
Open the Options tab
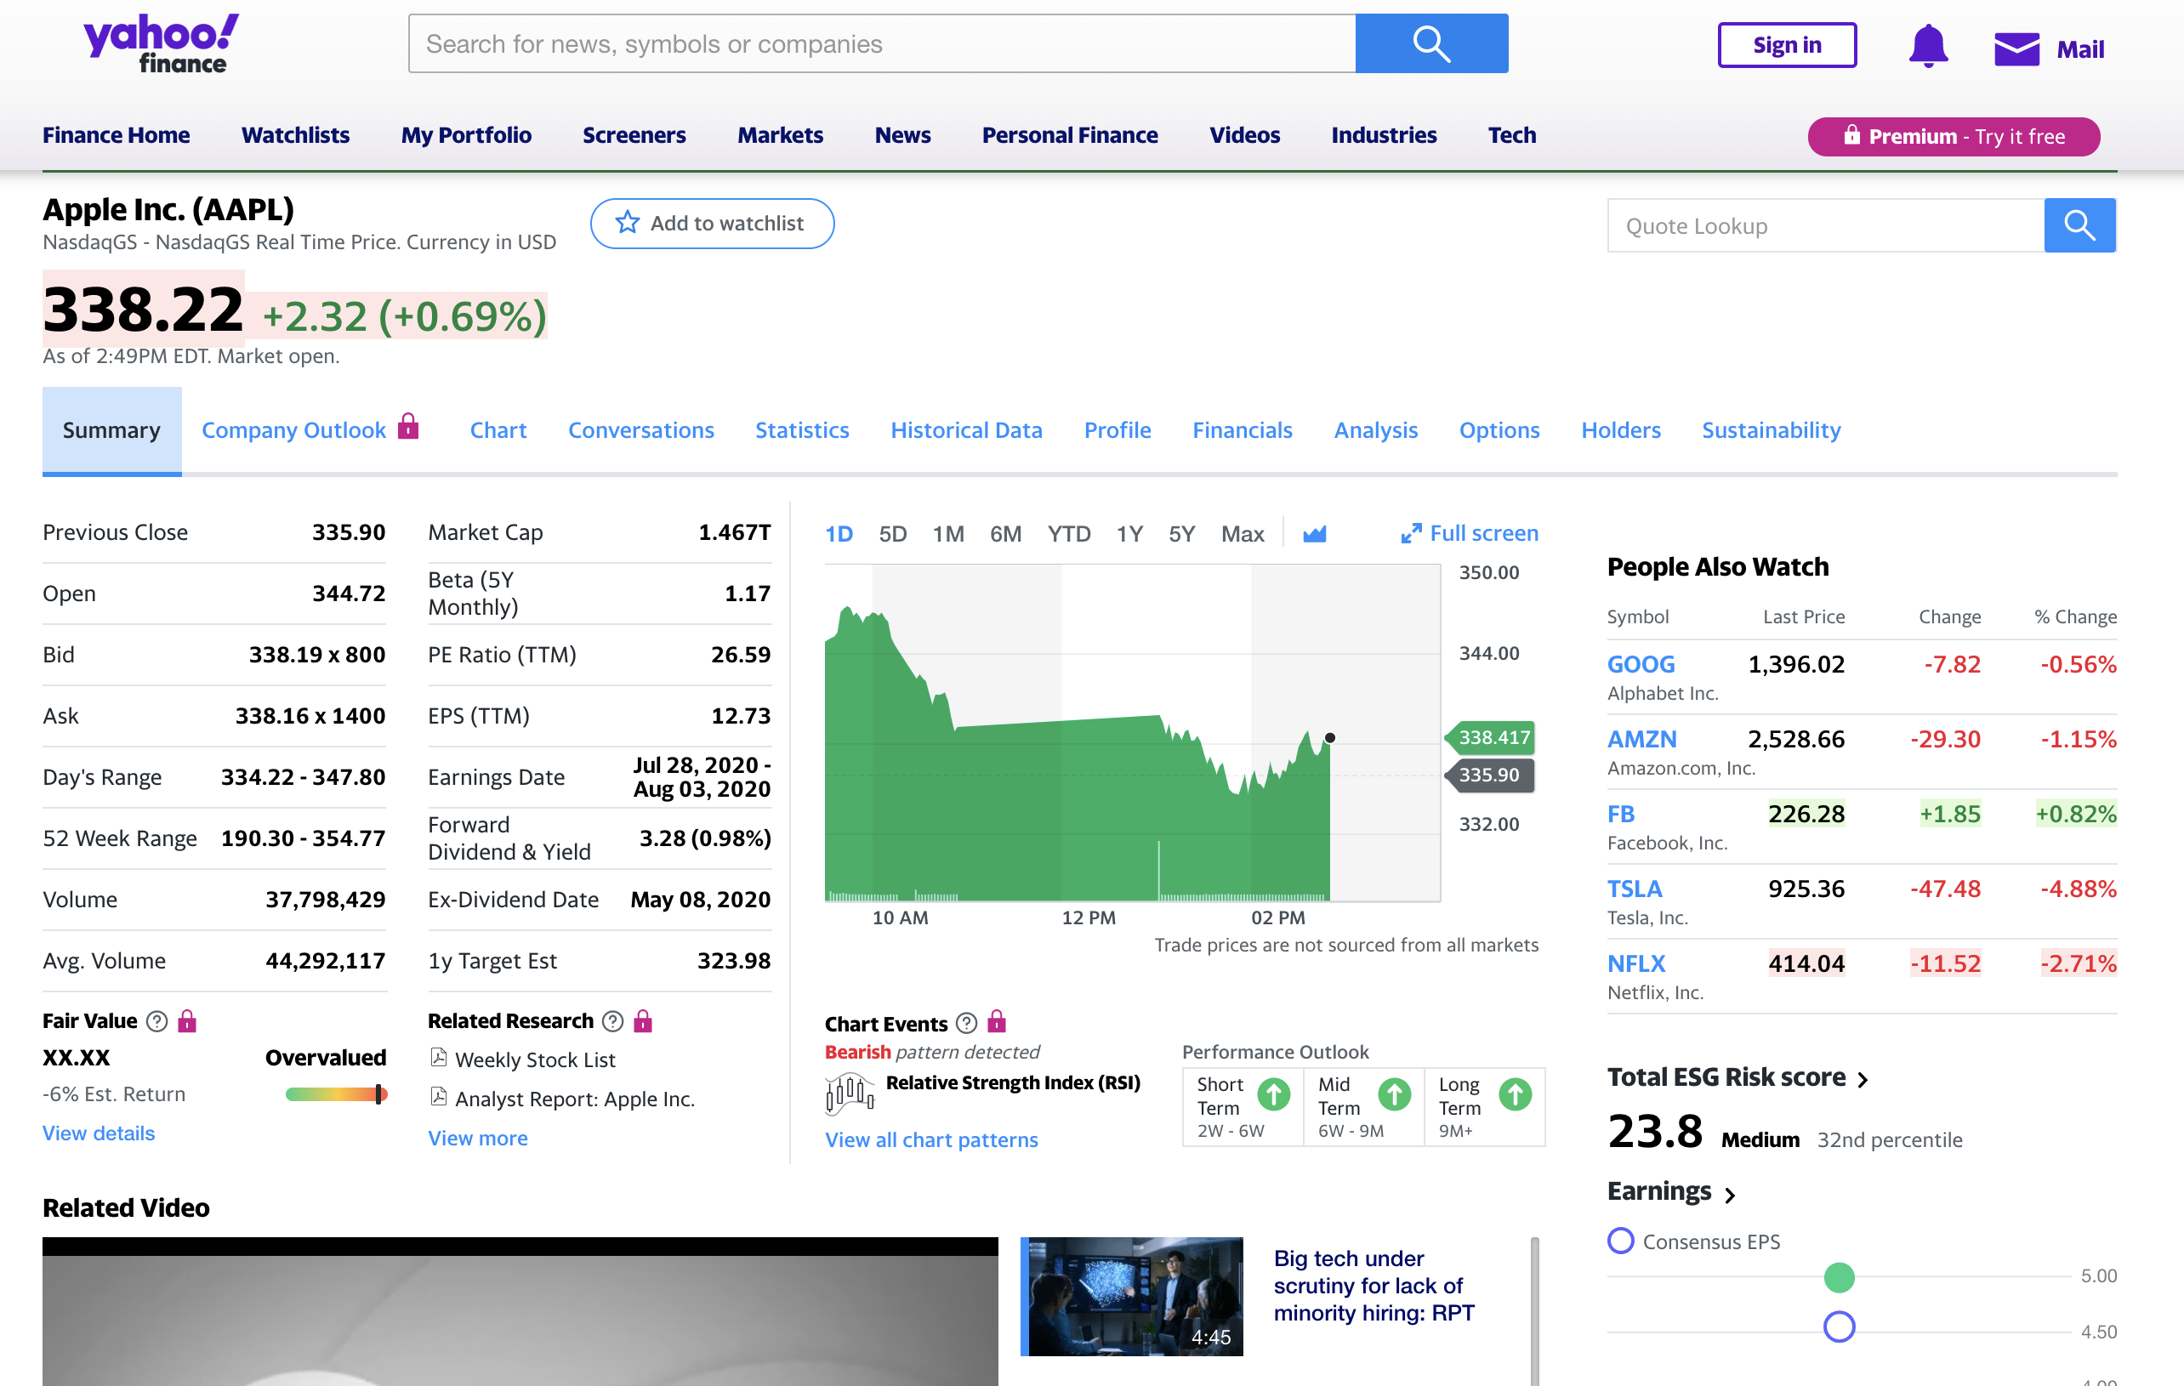1499,430
